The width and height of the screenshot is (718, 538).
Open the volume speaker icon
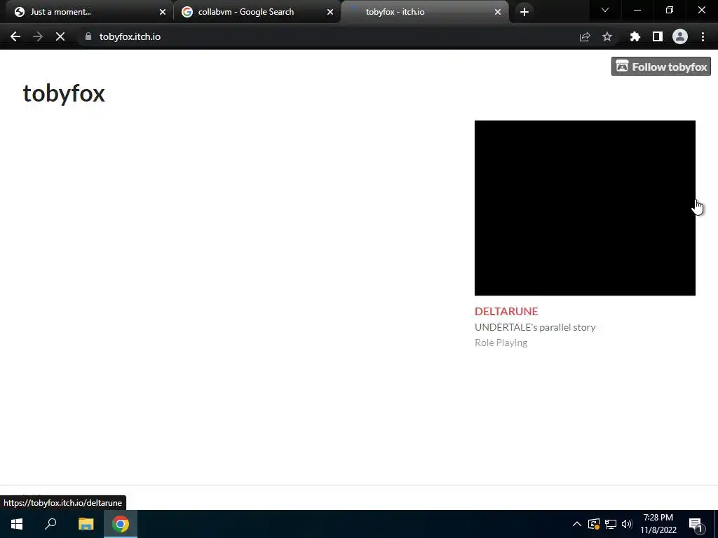pyautogui.click(x=627, y=524)
